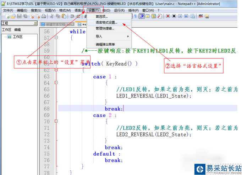Start macro recording with red circle icon
Viewport: 242px width, 175px height.
(x=167, y=16)
